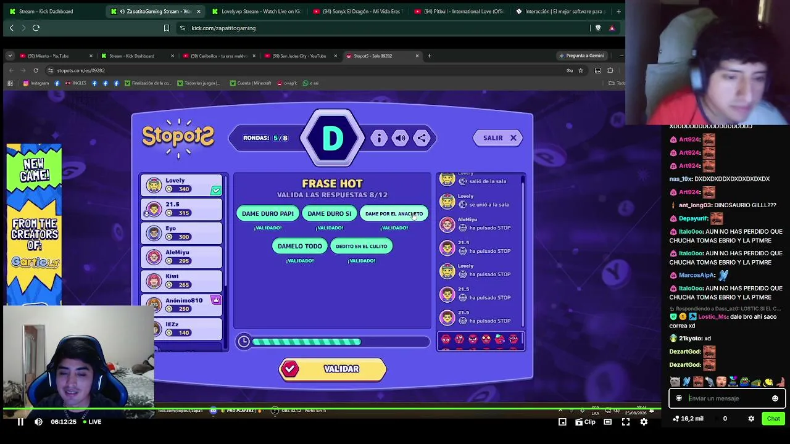Image resolution: width=790 pixels, height=444 pixels.
Task: Share the StopotS room link
Action: coord(422,138)
